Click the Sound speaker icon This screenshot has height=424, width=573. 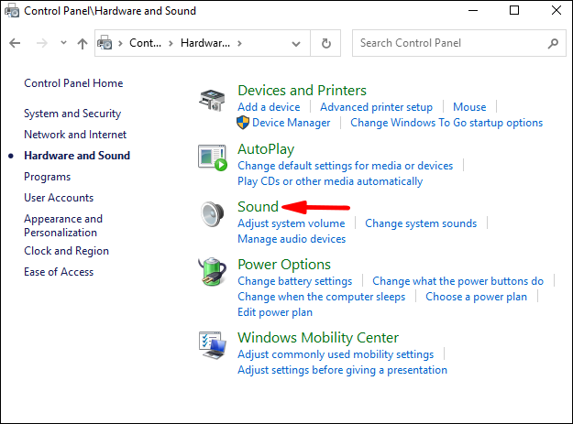[x=213, y=213]
